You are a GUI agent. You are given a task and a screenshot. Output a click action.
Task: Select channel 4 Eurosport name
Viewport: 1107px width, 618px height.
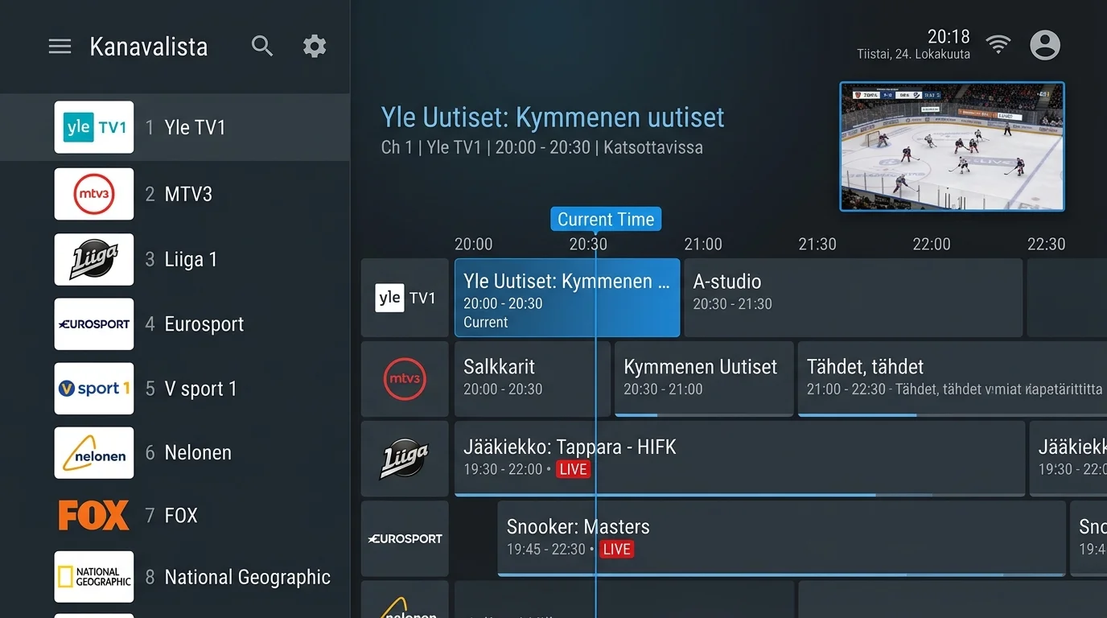click(x=204, y=324)
